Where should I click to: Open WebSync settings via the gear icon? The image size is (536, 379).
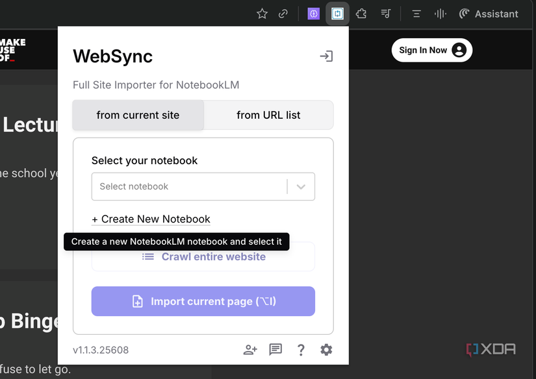pyautogui.click(x=326, y=350)
